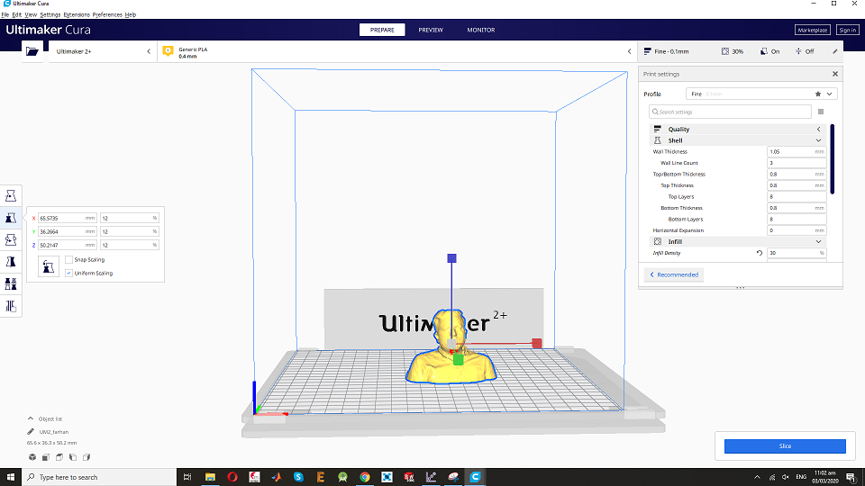865x486 pixels.
Task: Click the Reset scale button in scale panel
Action: tap(49, 266)
